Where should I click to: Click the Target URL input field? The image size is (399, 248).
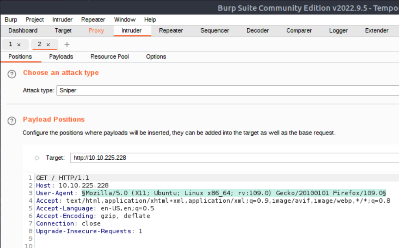click(x=234, y=158)
